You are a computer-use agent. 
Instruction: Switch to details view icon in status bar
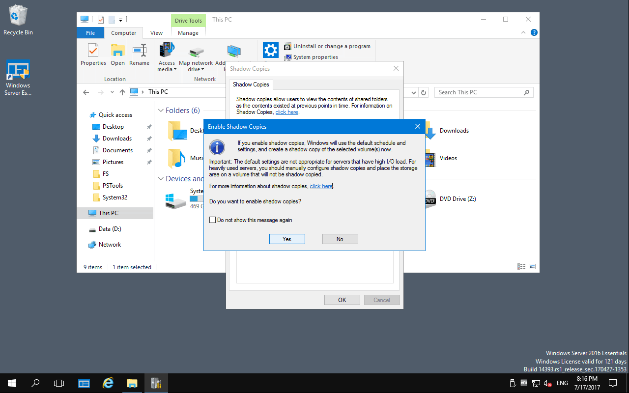coord(521,267)
